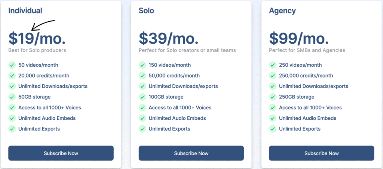The image size is (383, 169).
Task: Click Perfect for SMBs and Agencies text
Action: pyautogui.click(x=307, y=50)
